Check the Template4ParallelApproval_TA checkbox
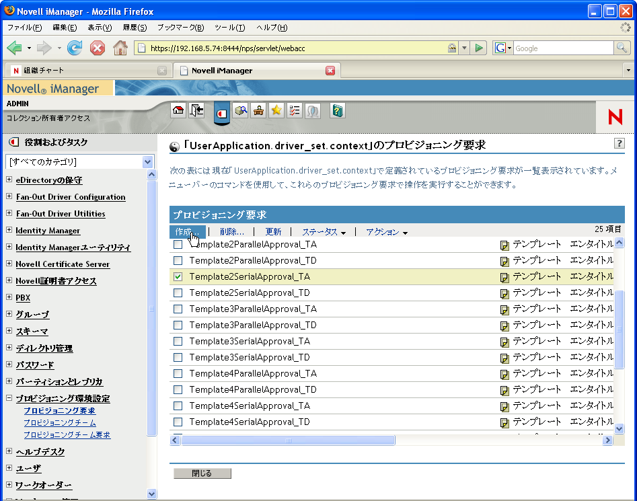The image size is (637, 501). pyautogui.click(x=178, y=374)
